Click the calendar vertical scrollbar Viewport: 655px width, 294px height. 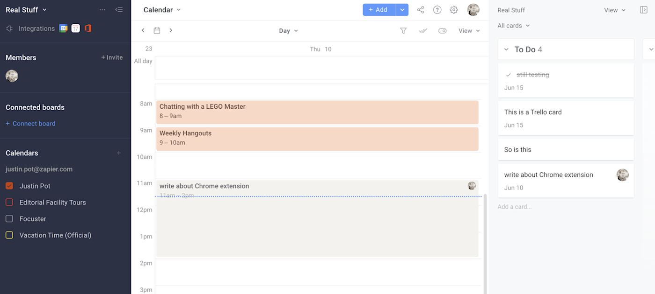point(485,244)
